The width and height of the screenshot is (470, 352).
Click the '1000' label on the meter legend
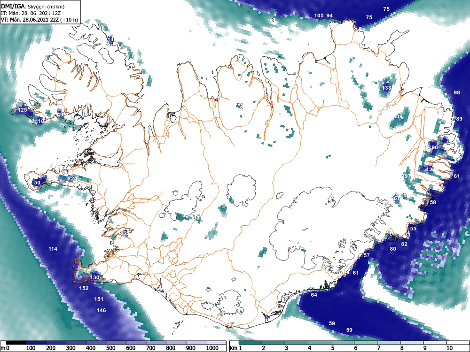(x=212, y=348)
